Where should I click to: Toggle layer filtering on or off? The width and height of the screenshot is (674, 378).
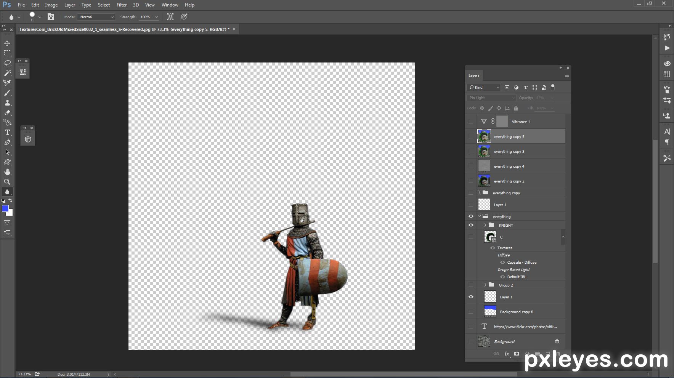553,87
